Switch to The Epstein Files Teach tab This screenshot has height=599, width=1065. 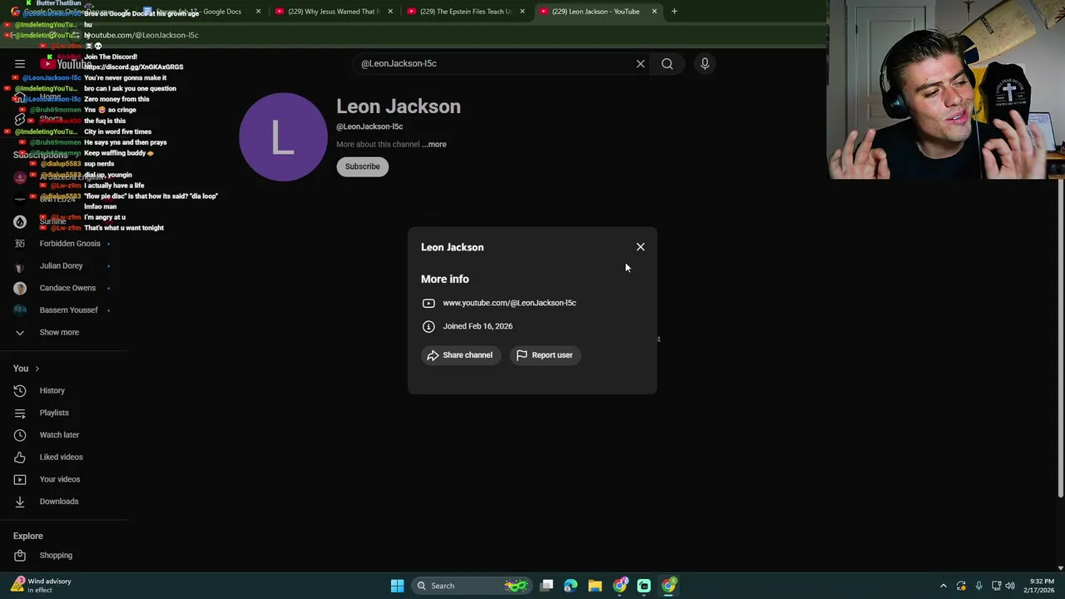pos(466,12)
